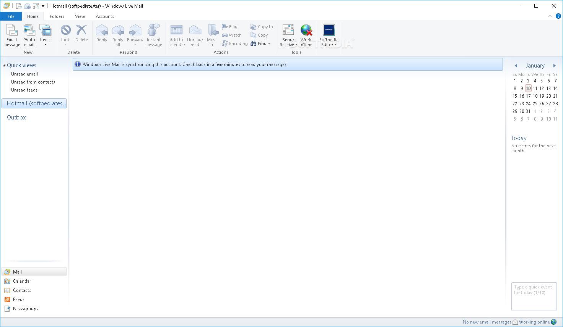Open the Accounts tab
Image resolution: width=563 pixels, height=327 pixels.
coord(105,16)
